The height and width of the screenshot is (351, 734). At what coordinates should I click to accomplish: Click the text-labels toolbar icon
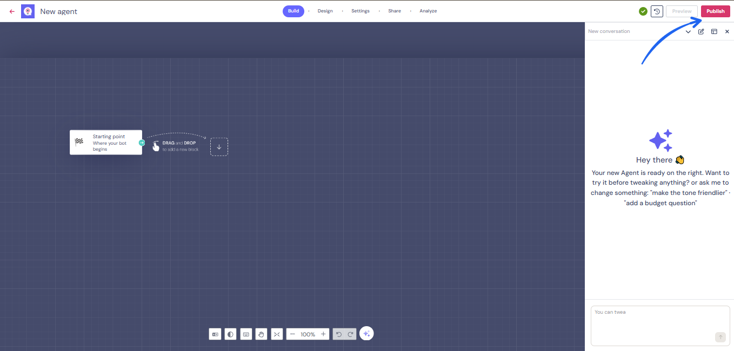[x=215, y=334]
